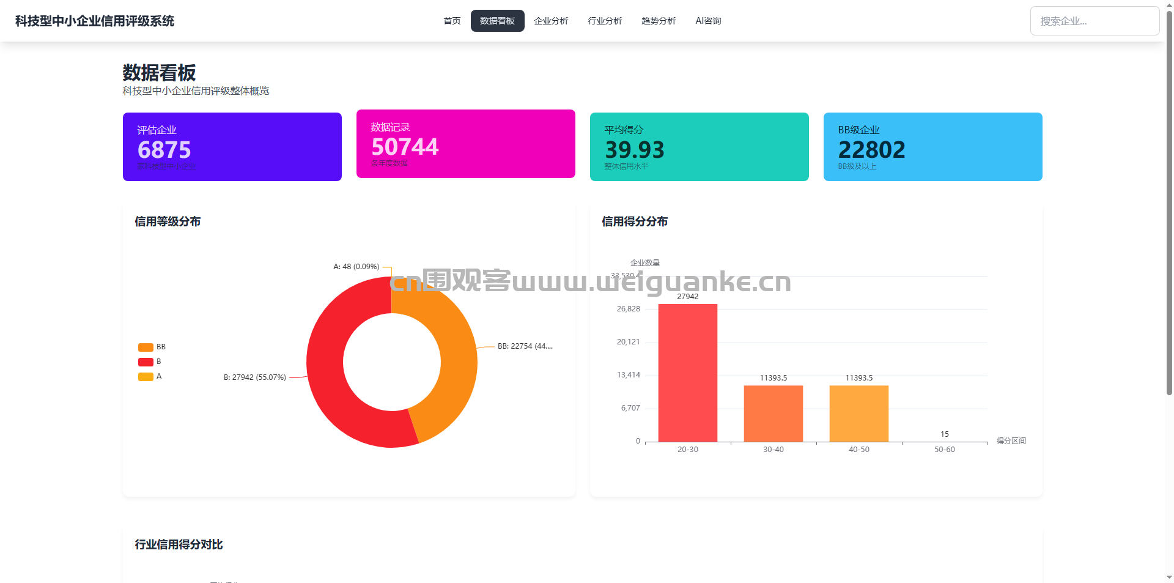Click the 40-50 score range bar

coord(858,414)
